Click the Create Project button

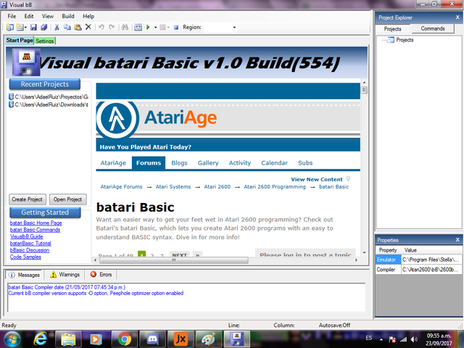coord(28,199)
